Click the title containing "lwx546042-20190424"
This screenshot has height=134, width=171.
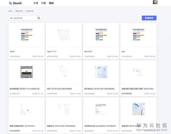coord(100,126)
